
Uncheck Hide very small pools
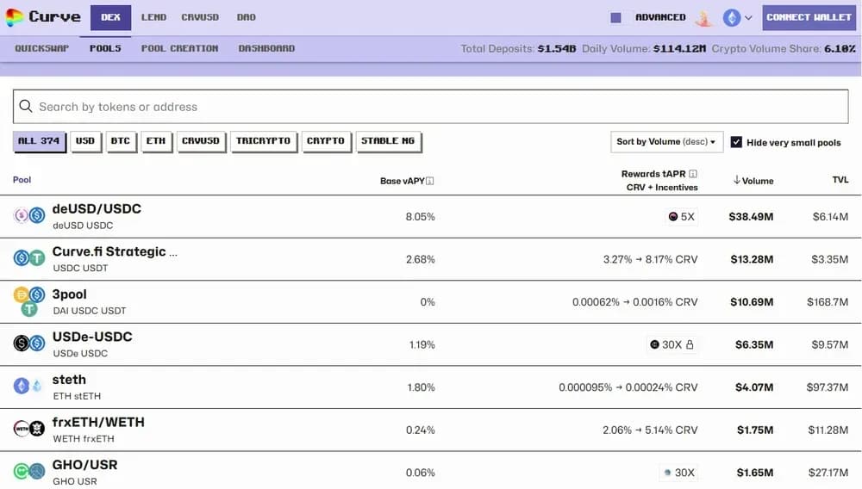tap(736, 142)
